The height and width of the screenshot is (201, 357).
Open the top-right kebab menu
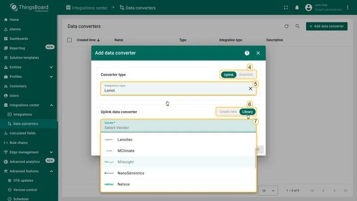tap(348, 8)
